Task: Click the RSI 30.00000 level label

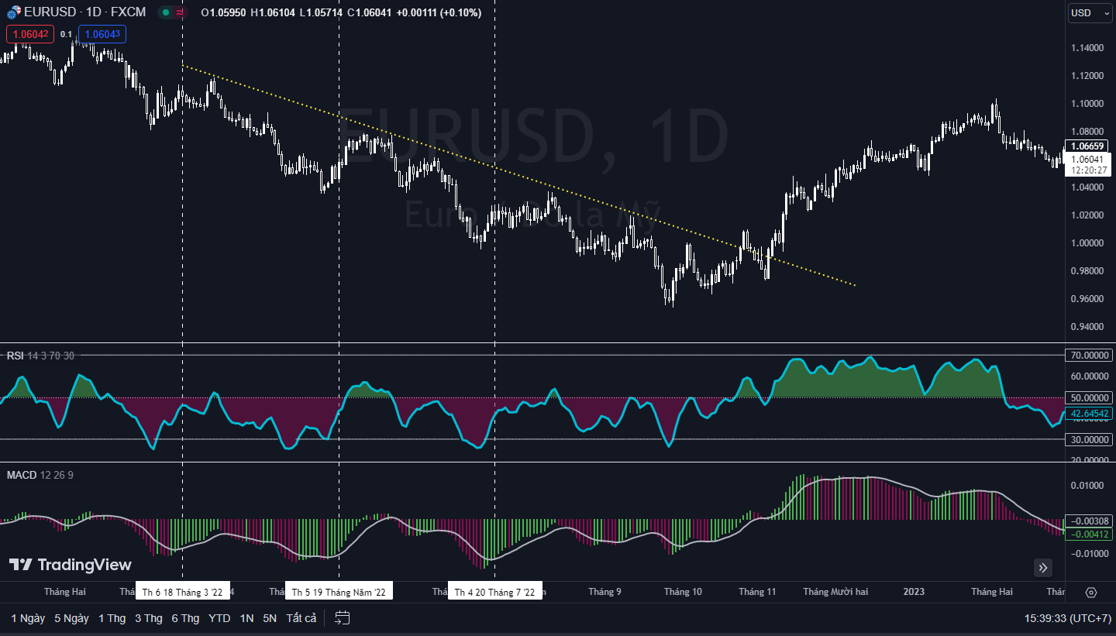Action: click(1090, 439)
